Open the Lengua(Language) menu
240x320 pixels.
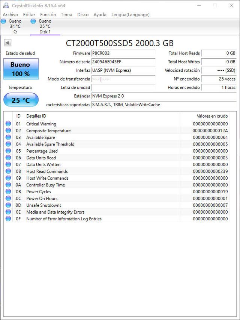[130, 15]
